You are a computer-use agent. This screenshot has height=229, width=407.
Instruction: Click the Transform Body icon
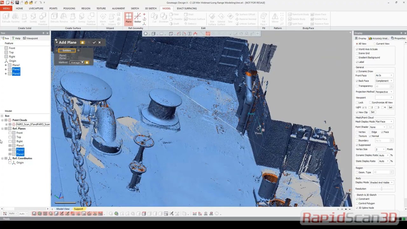pyautogui.click(x=299, y=14)
